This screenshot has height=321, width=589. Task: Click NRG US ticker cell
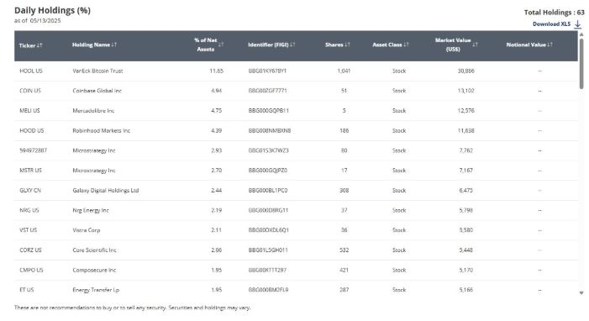[29, 210]
